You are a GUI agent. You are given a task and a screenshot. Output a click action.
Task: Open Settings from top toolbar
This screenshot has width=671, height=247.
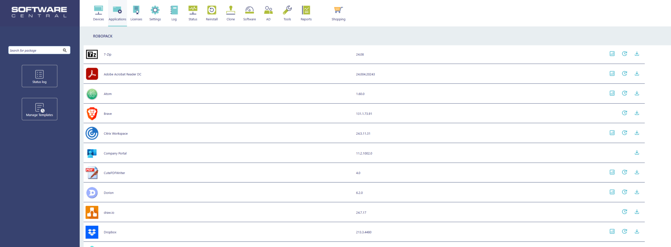tap(155, 13)
